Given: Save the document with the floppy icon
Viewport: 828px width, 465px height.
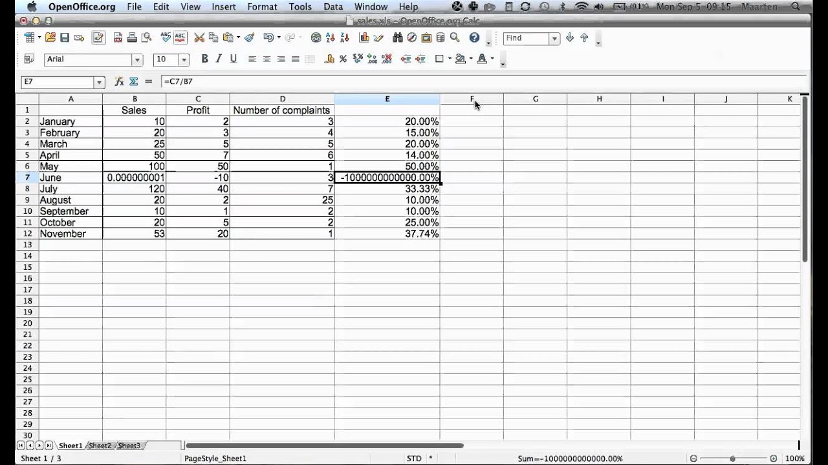Looking at the screenshot, I should click(64, 38).
